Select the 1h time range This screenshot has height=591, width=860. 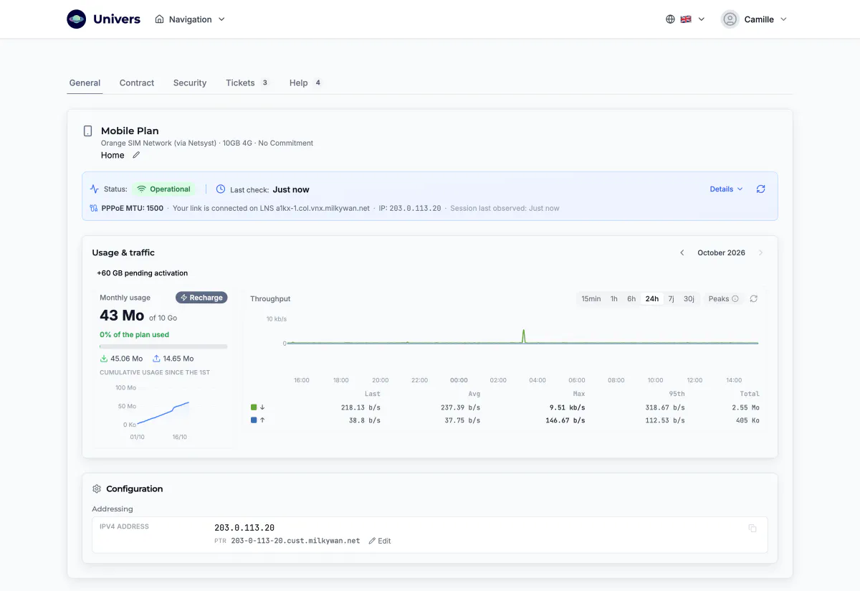point(614,299)
